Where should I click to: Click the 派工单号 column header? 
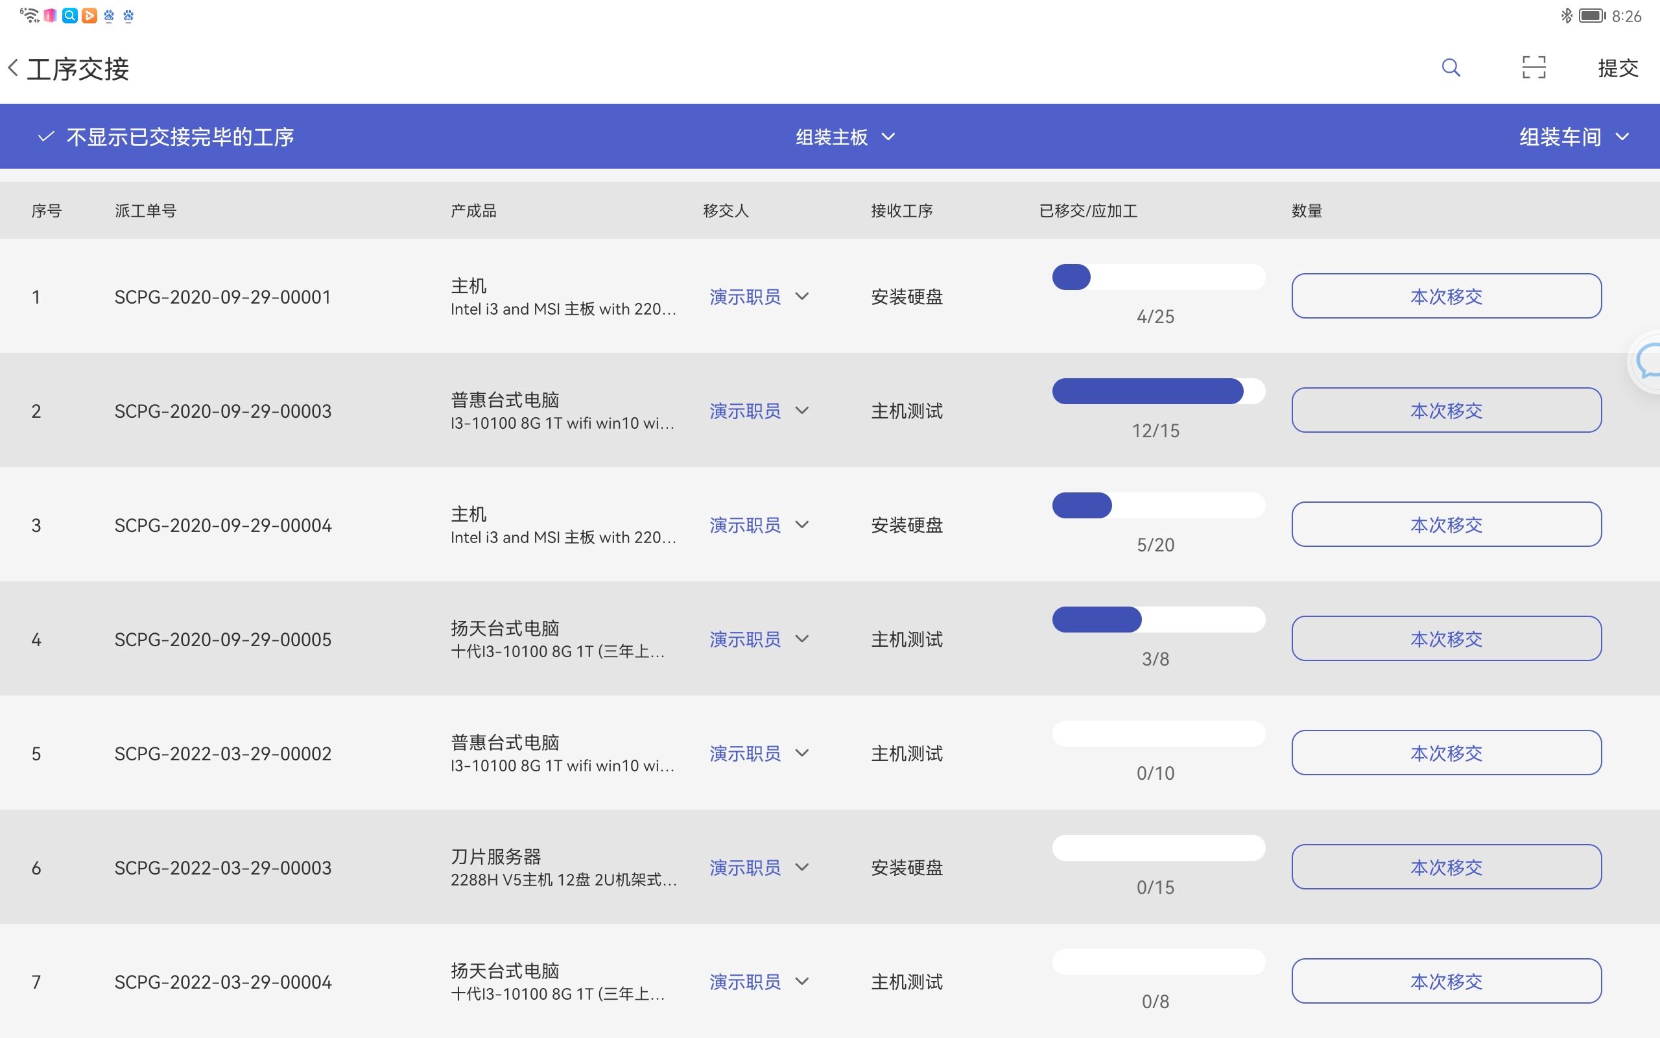coord(145,211)
